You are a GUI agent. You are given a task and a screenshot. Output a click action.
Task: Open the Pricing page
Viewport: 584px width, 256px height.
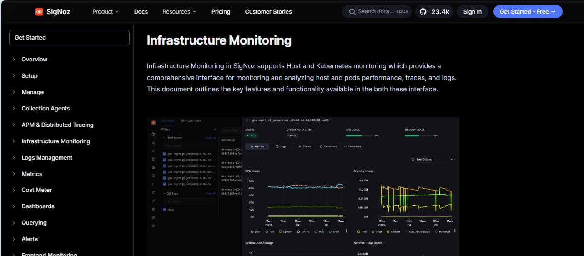pyautogui.click(x=221, y=12)
